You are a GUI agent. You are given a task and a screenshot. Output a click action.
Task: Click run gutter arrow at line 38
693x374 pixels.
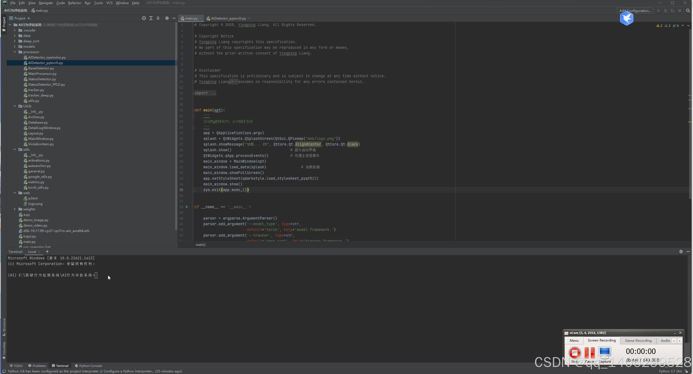187,207
